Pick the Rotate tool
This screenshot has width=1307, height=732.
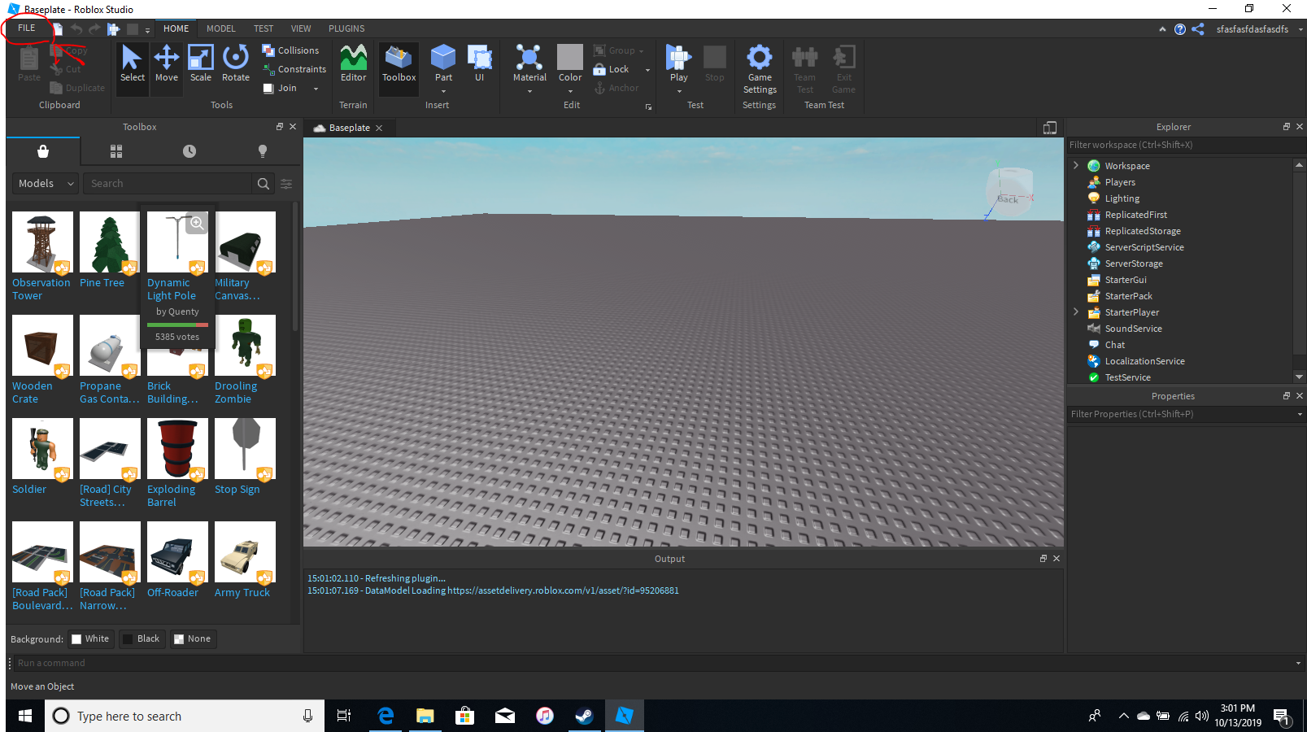[x=236, y=63]
